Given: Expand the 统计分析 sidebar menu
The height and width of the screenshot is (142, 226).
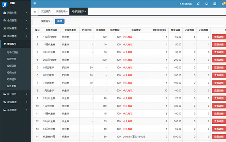Looking at the screenshot, I should [x=15, y=94].
